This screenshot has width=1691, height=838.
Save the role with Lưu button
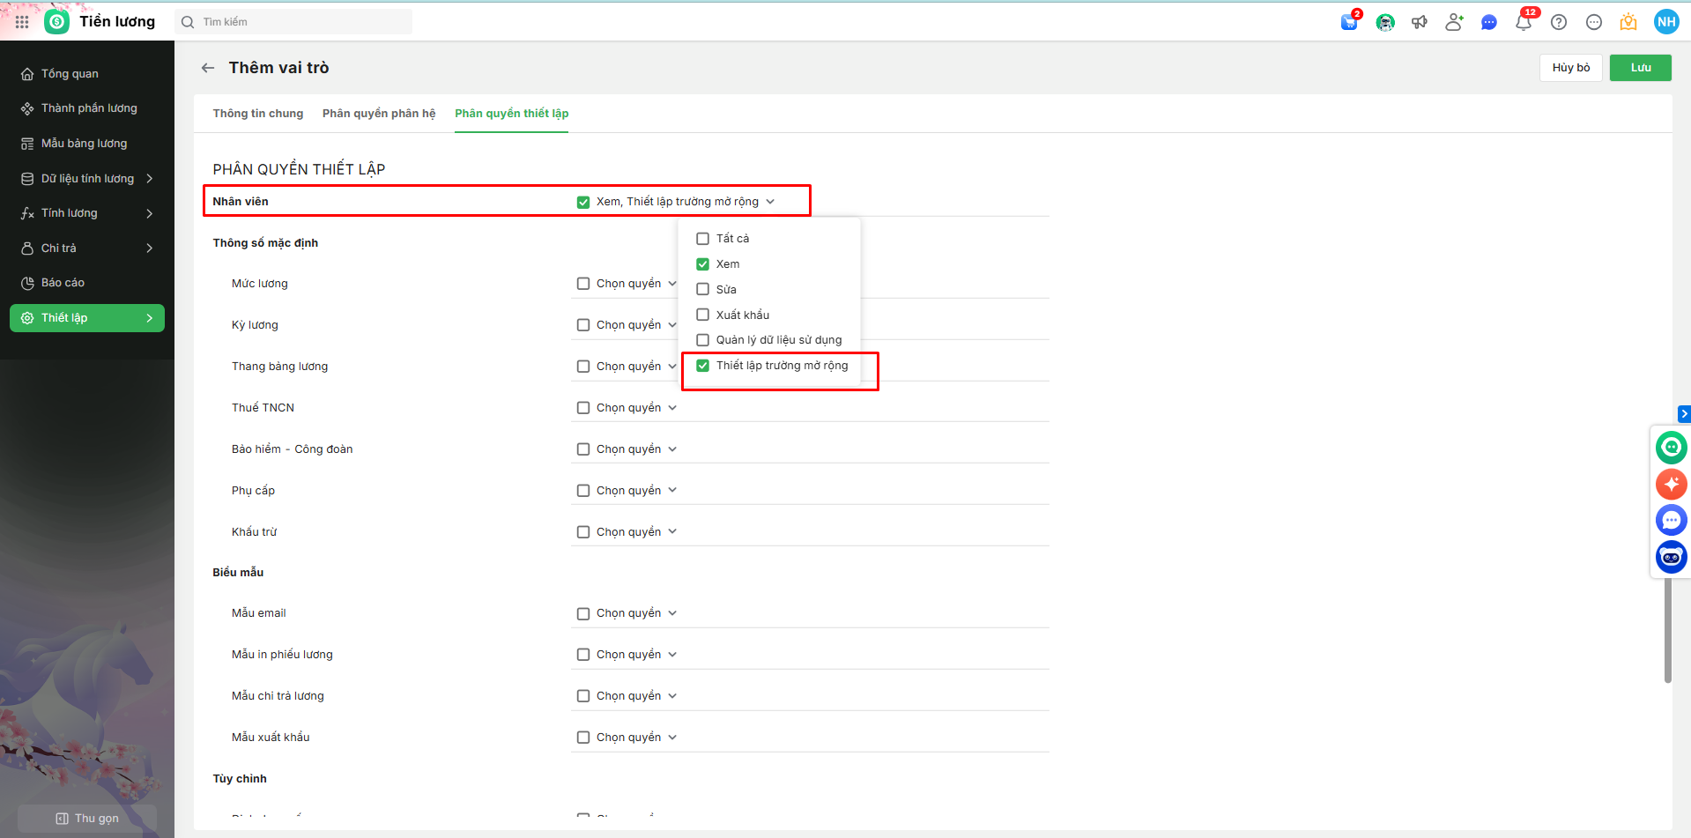1641,68
